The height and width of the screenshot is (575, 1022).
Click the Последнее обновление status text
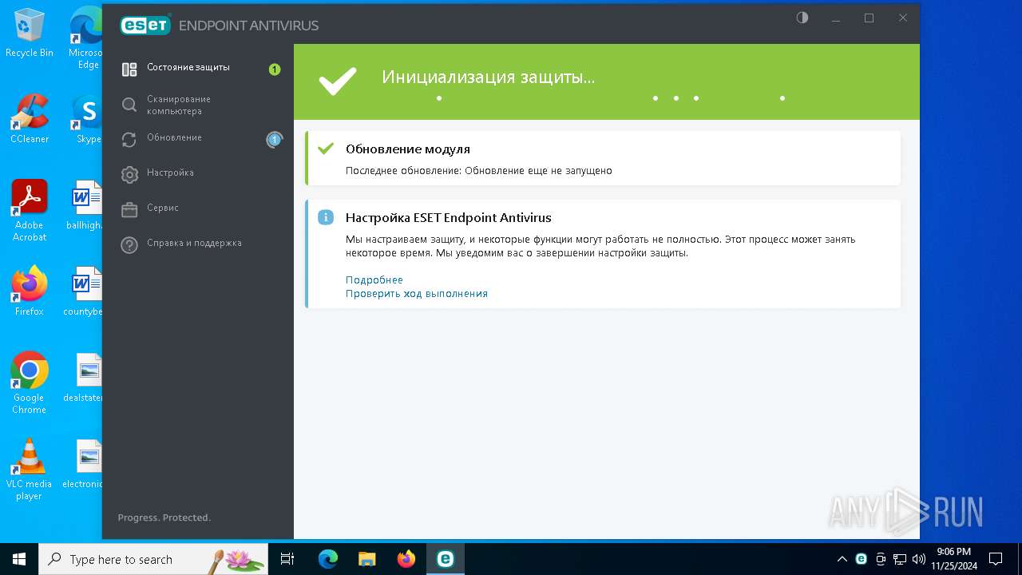tap(479, 171)
